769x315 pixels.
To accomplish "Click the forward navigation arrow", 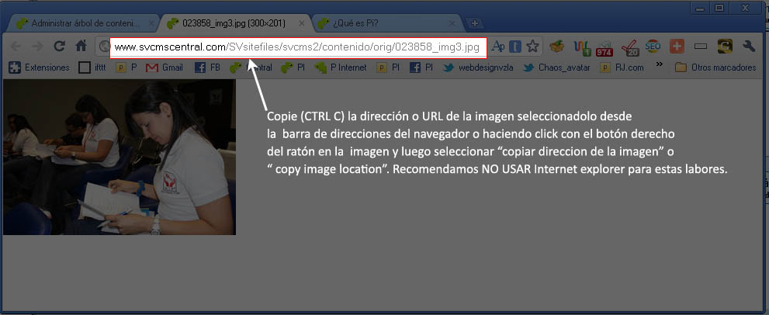I will 36,47.
